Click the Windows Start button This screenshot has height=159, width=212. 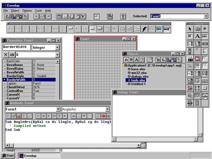click(x=8, y=156)
